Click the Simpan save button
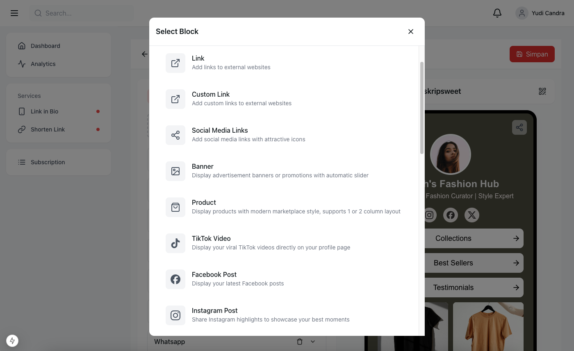The width and height of the screenshot is (574, 351). pyautogui.click(x=532, y=54)
